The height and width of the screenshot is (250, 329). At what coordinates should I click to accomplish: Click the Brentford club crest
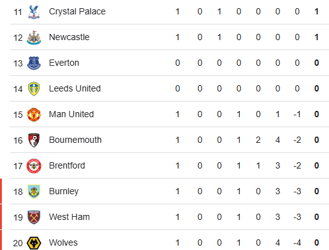coord(34,166)
